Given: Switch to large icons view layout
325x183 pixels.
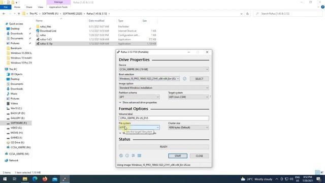Looking at the screenshot, I should tap(322, 172).
